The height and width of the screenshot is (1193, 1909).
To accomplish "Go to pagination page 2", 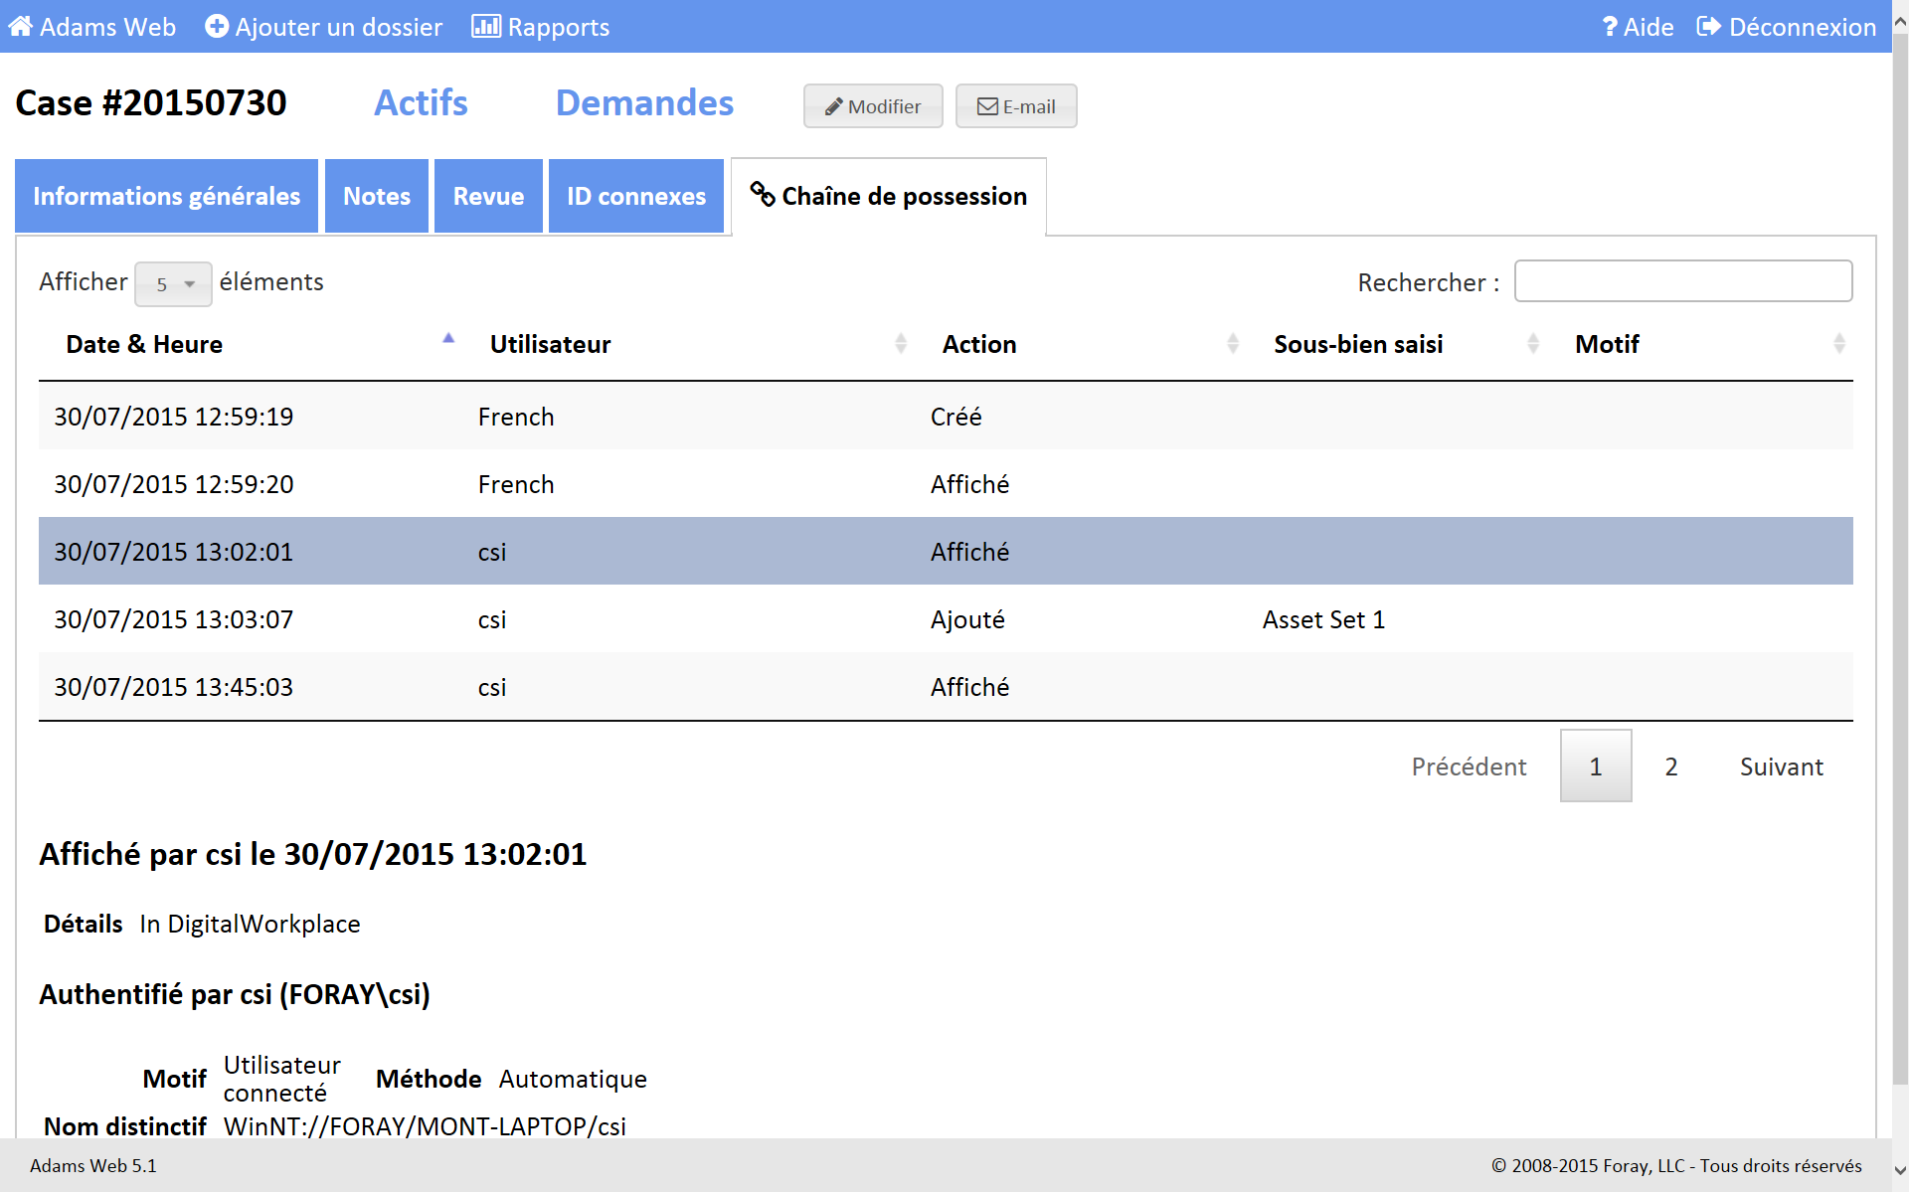I will (x=1670, y=767).
